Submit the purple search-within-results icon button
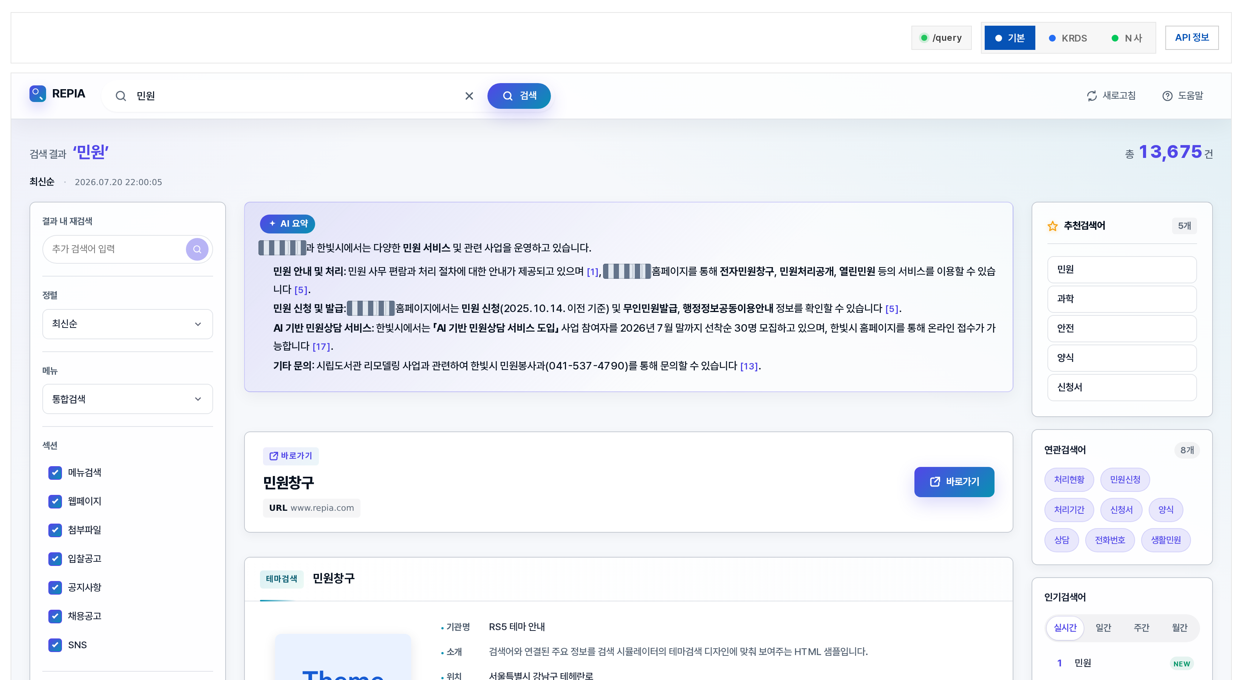The height and width of the screenshot is (680, 1256). click(x=197, y=249)
